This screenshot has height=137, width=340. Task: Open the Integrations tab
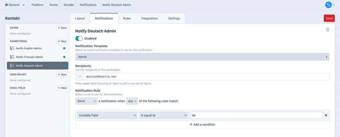pyautogui.click(x=150, y=18)
